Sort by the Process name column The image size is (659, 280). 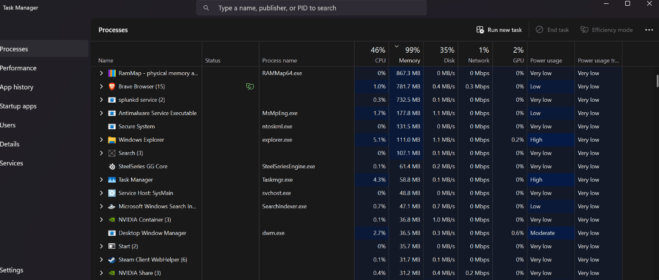click(307, 54)
